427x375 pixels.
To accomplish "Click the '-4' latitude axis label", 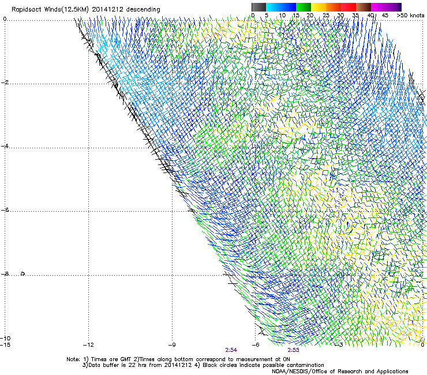I will pyautogui.click(x=5, y=146).
